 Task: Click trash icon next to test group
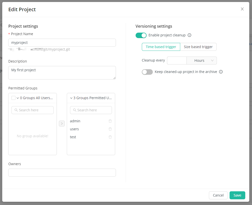[x=110, y=137]
